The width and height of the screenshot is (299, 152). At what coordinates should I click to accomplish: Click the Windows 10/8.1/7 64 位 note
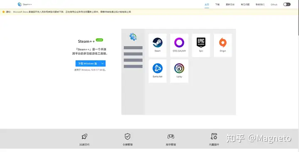90,70
